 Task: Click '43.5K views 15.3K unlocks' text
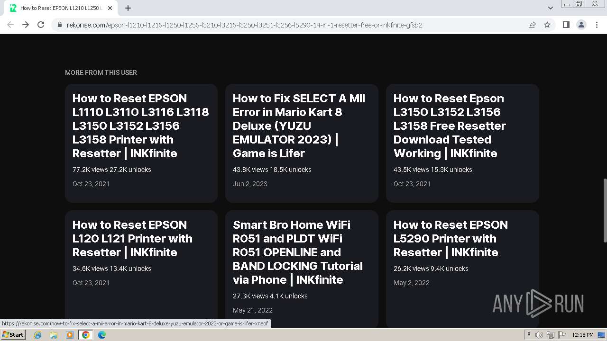point(433,170)
